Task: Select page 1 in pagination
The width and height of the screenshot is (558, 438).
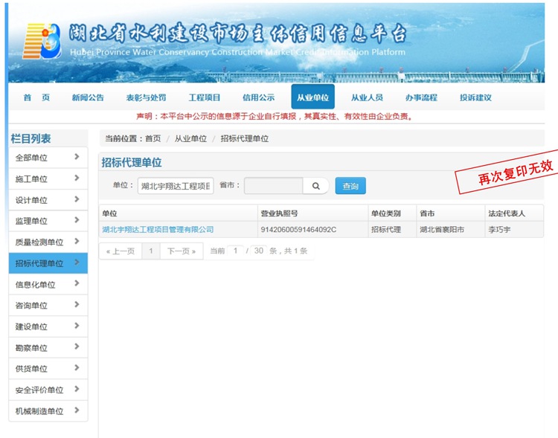Action: click(151, 251)
